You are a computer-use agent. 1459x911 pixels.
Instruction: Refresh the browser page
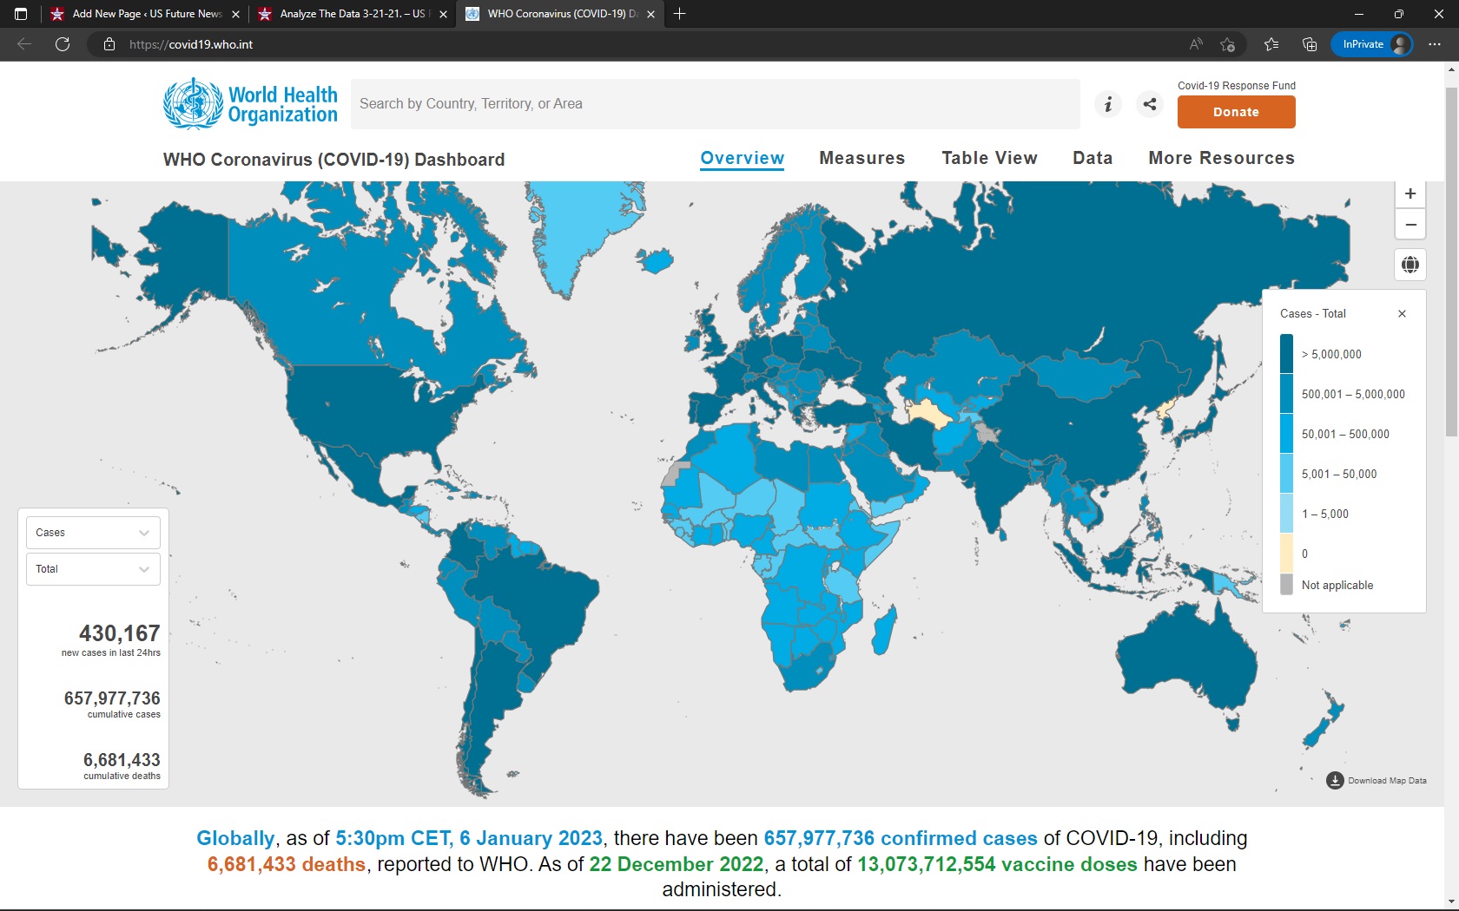pos(63,44)
